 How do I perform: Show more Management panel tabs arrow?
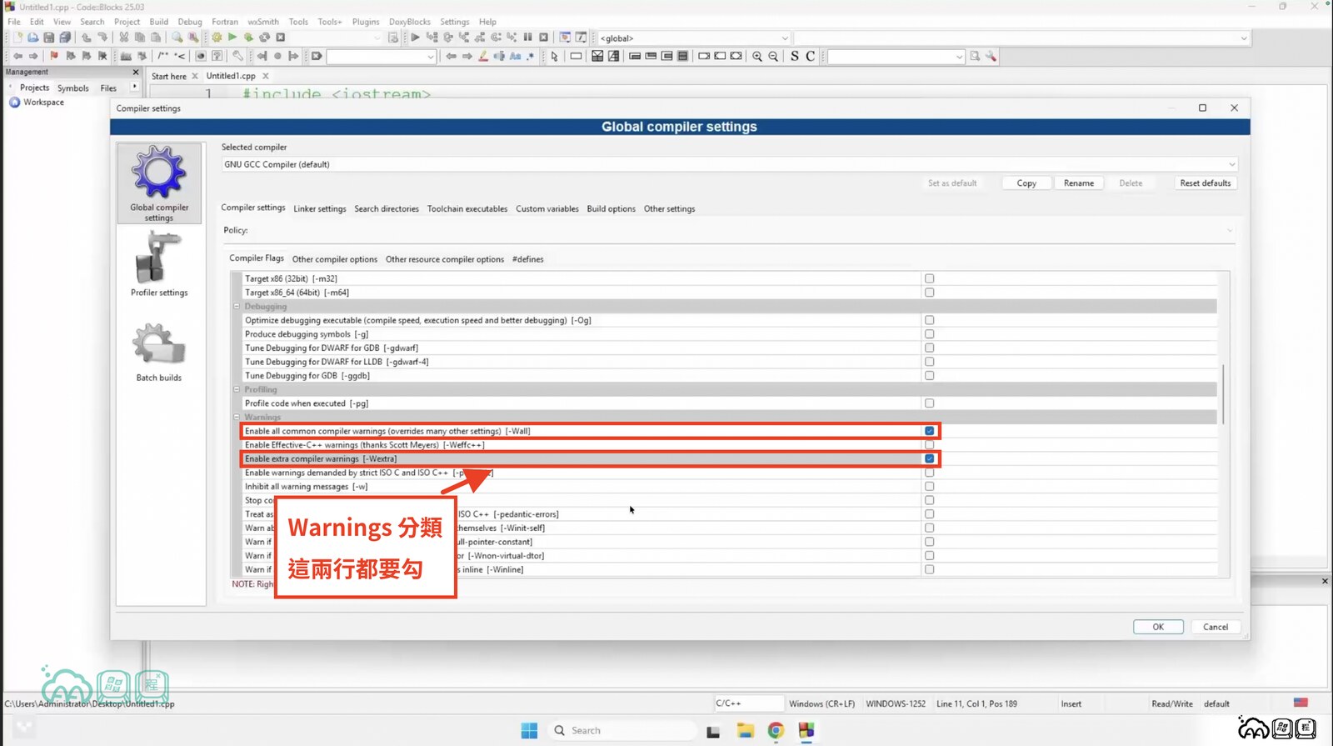(134, 87)
